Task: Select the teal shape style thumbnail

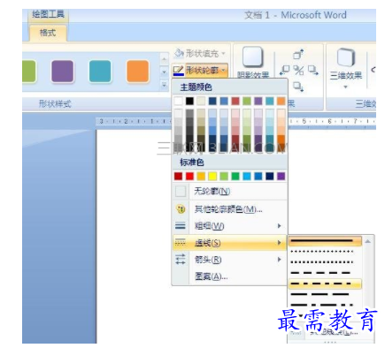Action: pyautogui.click(x=100, y=71)
